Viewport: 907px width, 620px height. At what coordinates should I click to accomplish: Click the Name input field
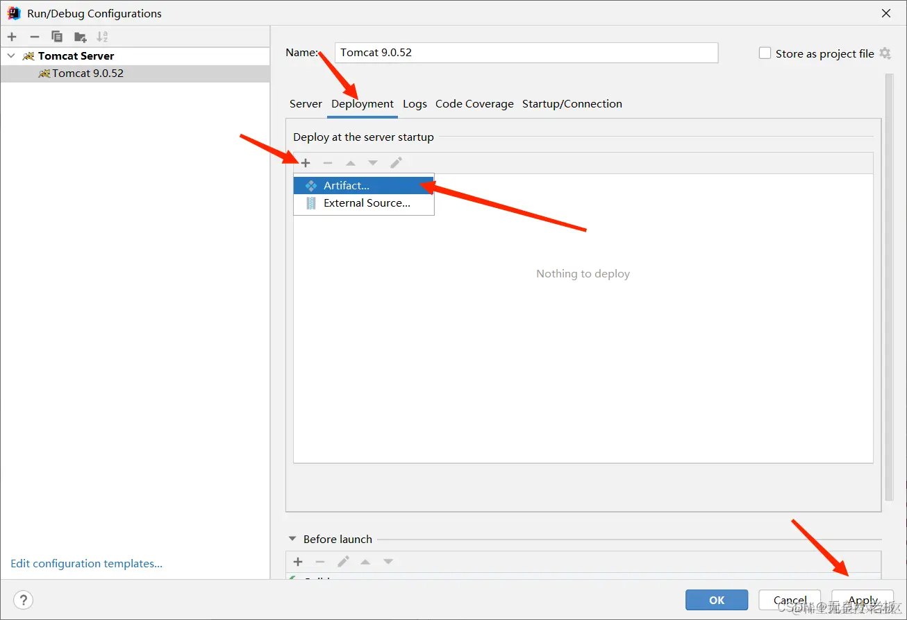tap(526, 53)
